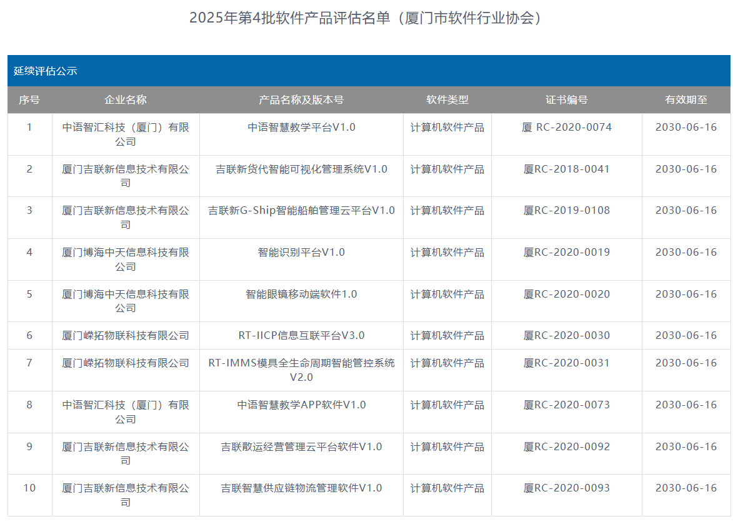Click 厦门嵘拓物联科技有限公司 in row 6
Viewport: 733px width, 524px height.
pyautogui.click(x=126, y=336)
